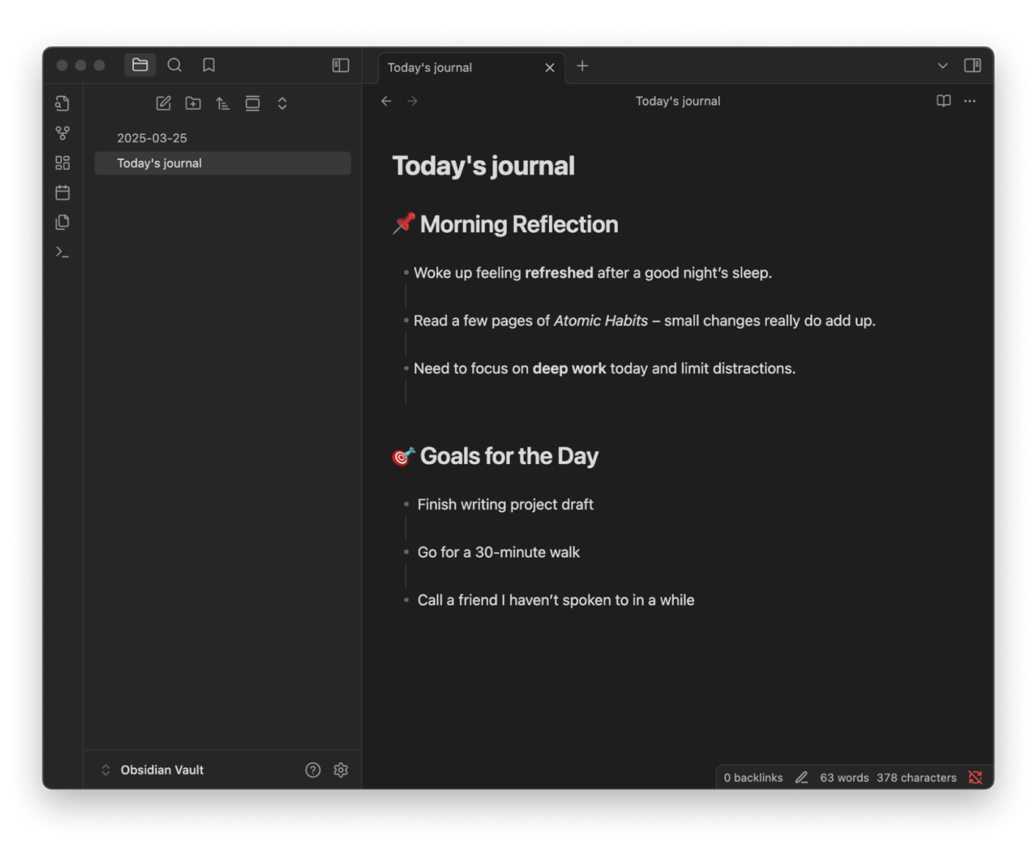
Task: Open today's daily note calendar icon
Action: (62, 193)
